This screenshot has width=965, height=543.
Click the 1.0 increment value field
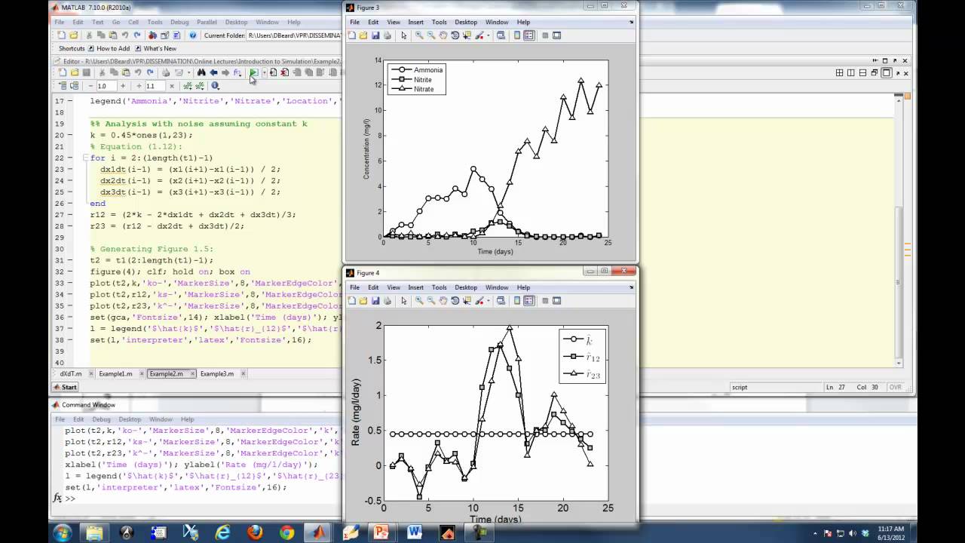coord(106,86)
